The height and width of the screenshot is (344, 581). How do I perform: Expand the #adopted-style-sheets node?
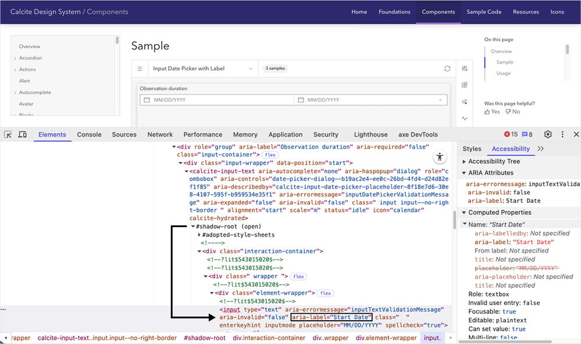click(199, 235)
